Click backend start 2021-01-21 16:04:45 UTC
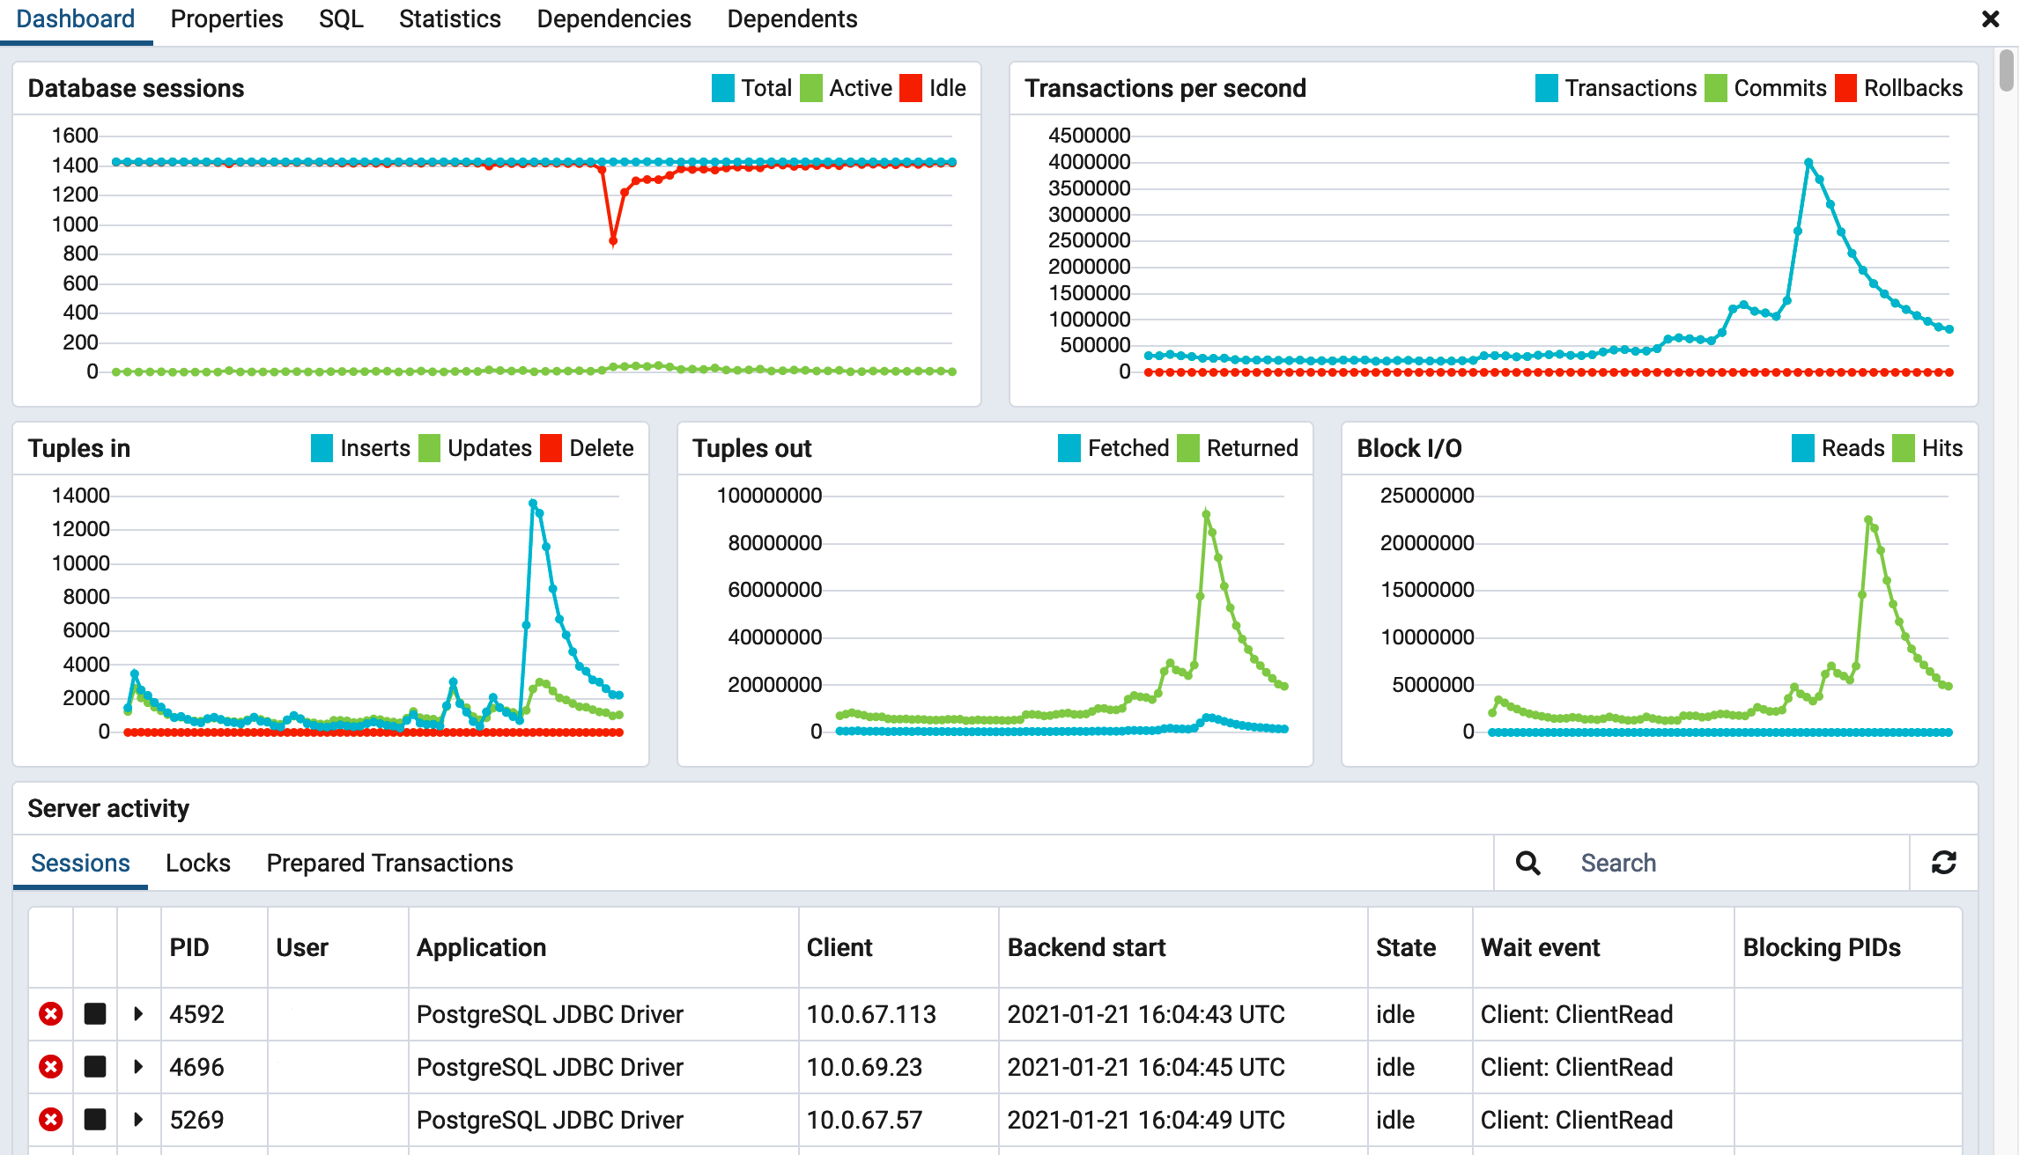 pos(1146,1067)
